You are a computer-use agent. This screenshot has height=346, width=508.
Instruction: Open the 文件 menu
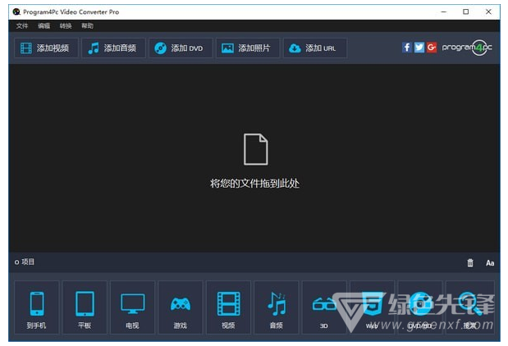tap(22, 26)
